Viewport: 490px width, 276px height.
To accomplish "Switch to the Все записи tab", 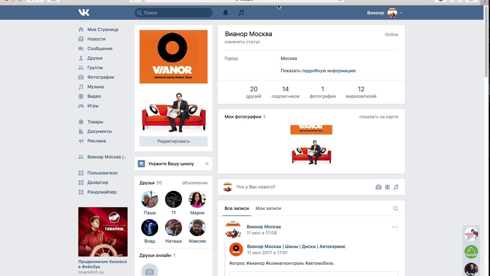I will click(237, 209).
